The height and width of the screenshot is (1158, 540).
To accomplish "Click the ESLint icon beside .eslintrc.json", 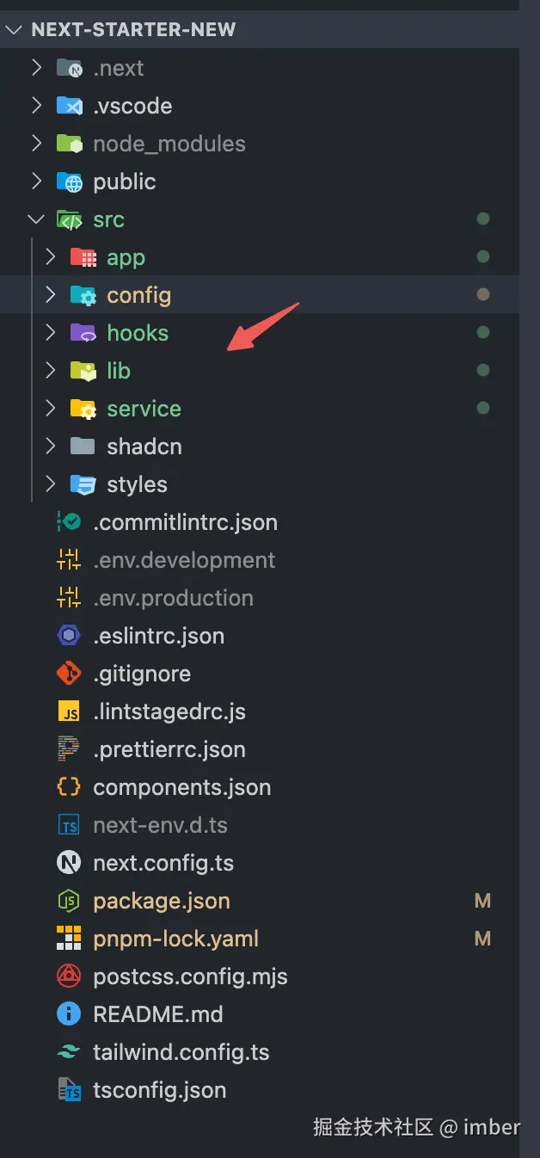I will pyautogui.click(x=69, y=636).
